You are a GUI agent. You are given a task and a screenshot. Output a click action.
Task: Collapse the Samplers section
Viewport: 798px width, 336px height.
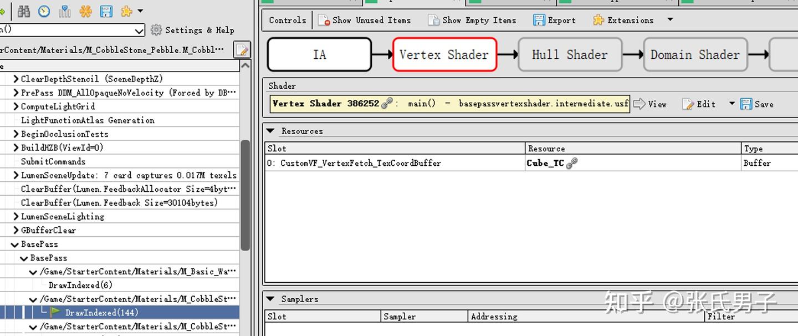point(270,299)
